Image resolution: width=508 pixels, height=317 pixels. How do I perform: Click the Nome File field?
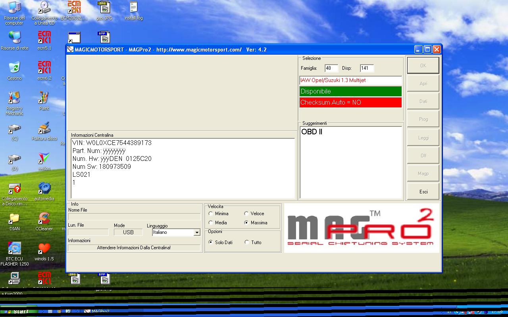(134, 216)
